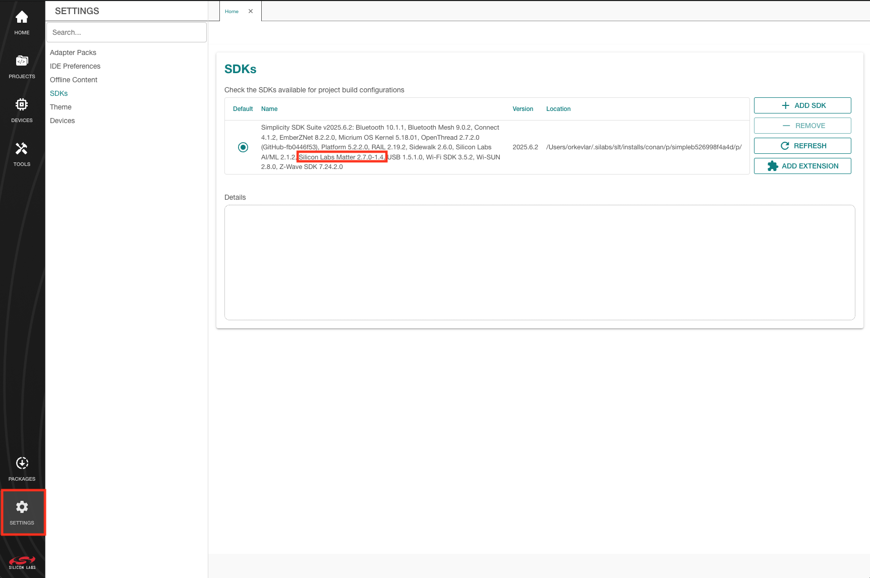Close the Home tab with X
Image resolution: width=870 pixels, height=578 pixels.
coord(251,11)
